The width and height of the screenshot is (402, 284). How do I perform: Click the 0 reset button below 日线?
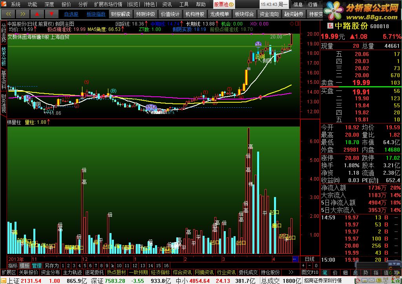click(316, 266)
